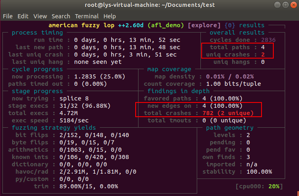Click the 'fuzzing strategy yields' header

(54, 128)
